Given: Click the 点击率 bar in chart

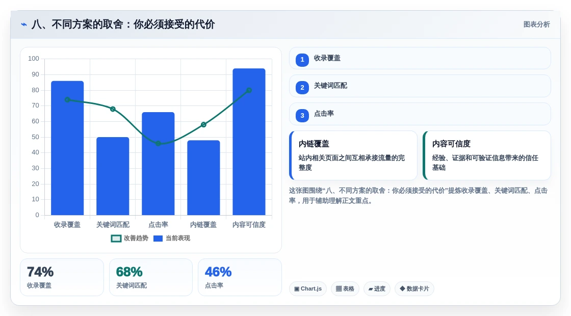Looking at the screenshot, I should point(158,164).
